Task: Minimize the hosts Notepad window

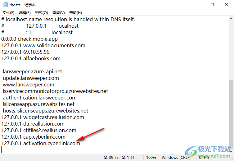Action: tap(198, 5)
